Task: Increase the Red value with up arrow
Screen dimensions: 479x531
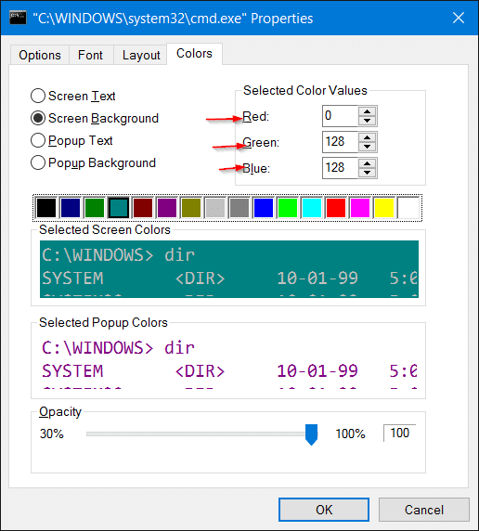Action: click(368, 111)
